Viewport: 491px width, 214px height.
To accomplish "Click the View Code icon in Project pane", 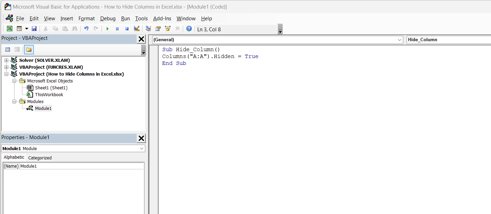I will (8, 49).
